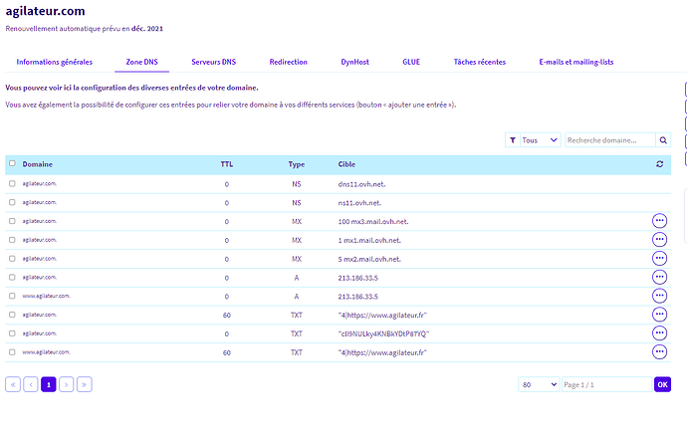Open the results-per-page dropdown
The width and height of the screenshot is (687, 437).
coord(539,384)
